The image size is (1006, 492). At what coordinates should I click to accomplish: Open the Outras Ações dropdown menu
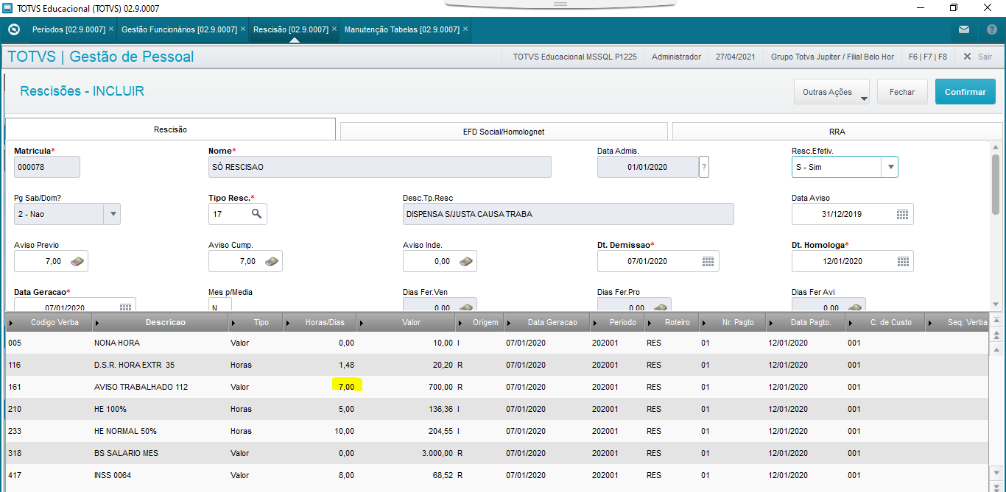tap(831, 92)
